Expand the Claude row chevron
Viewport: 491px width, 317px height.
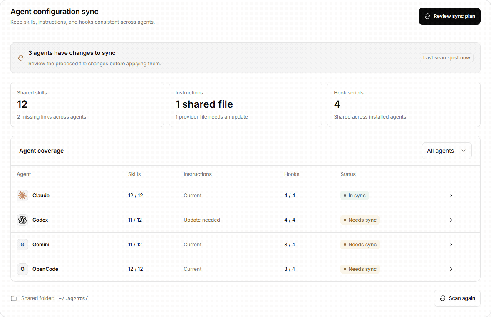pos(451,196)
